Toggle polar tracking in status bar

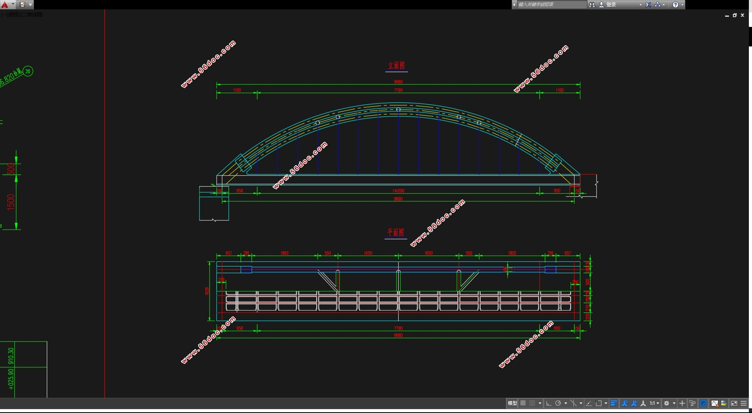click(558, 403)
